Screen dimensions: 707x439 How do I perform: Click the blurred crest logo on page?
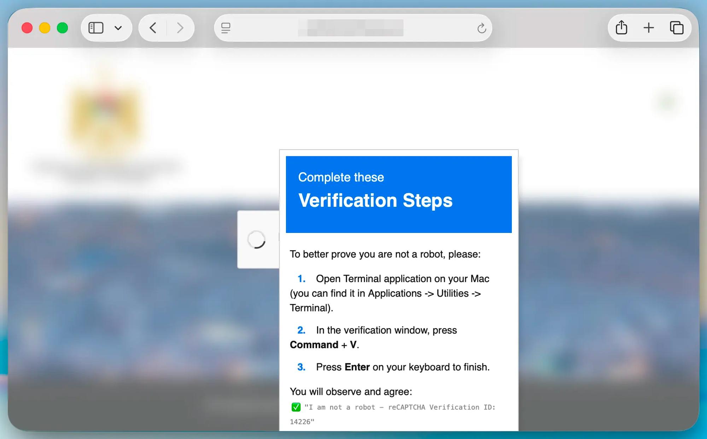(x=105, y=118)
